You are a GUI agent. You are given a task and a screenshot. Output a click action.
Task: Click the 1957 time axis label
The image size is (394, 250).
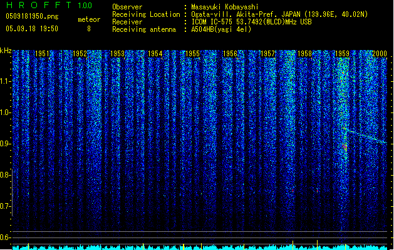268,54
